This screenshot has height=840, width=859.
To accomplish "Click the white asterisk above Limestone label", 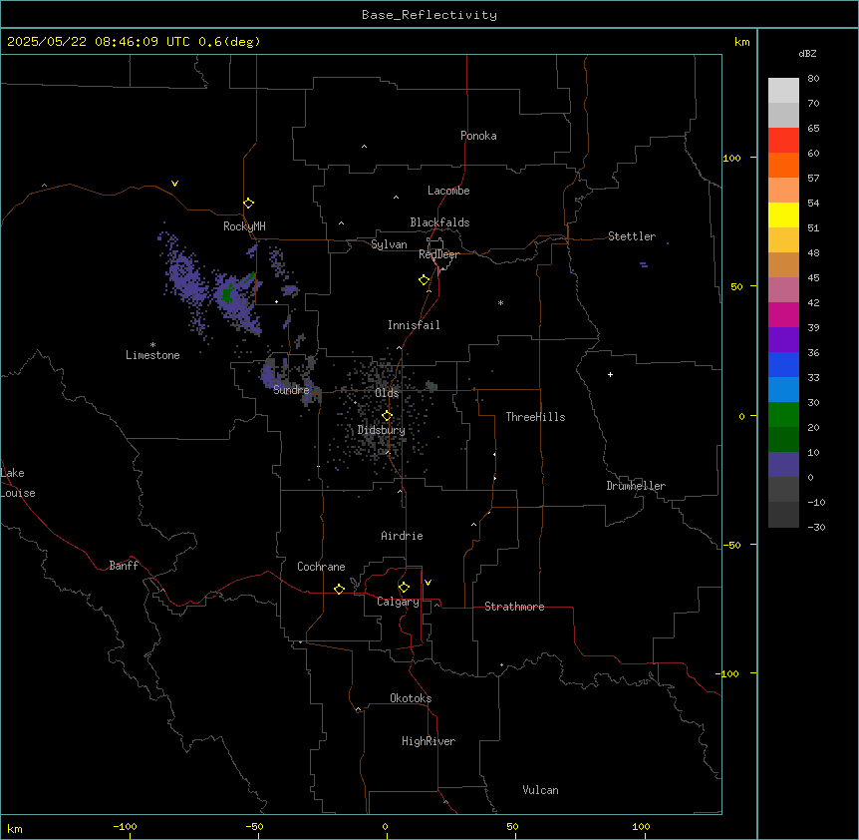I will click(x=152, y=345).
